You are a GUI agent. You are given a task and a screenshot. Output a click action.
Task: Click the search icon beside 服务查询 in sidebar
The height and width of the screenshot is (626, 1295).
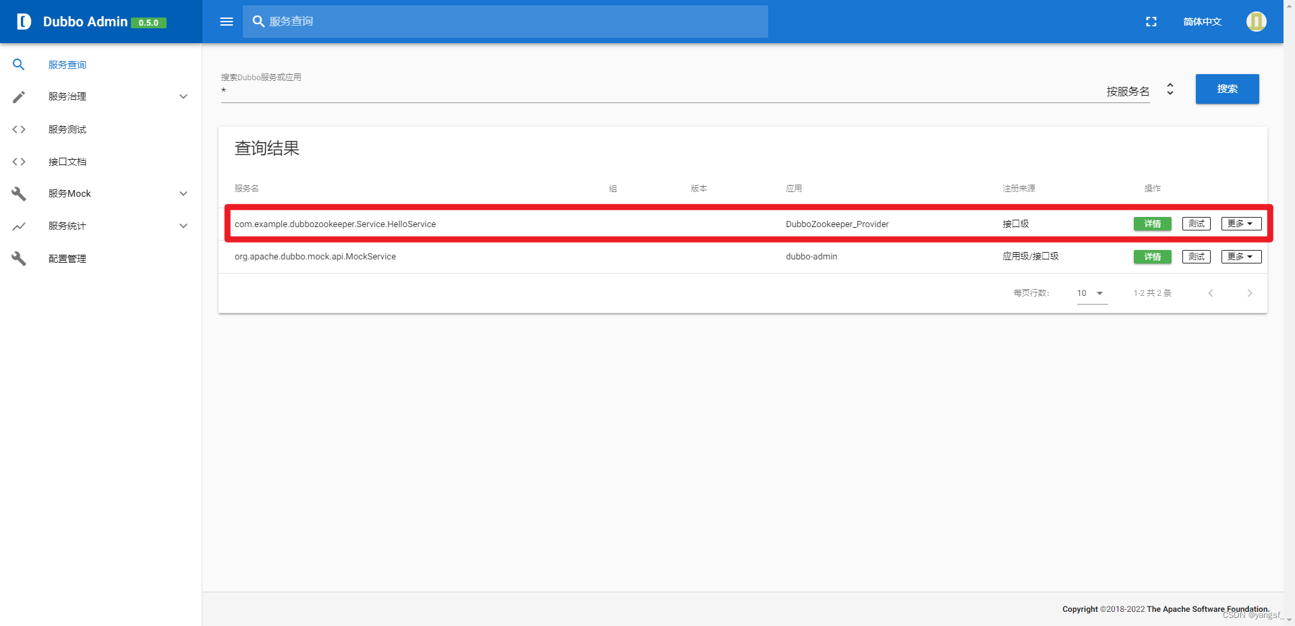click(x=19, y=65)
